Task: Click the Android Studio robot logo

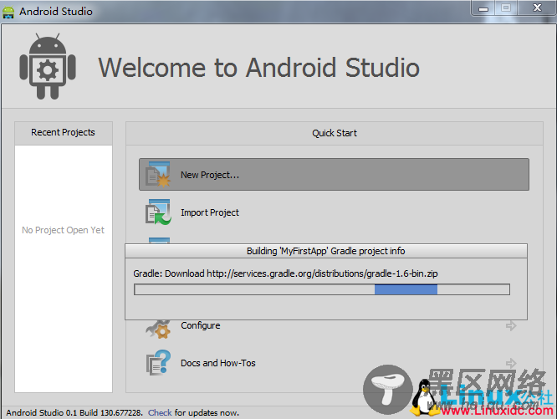Action: coord(48,66)
